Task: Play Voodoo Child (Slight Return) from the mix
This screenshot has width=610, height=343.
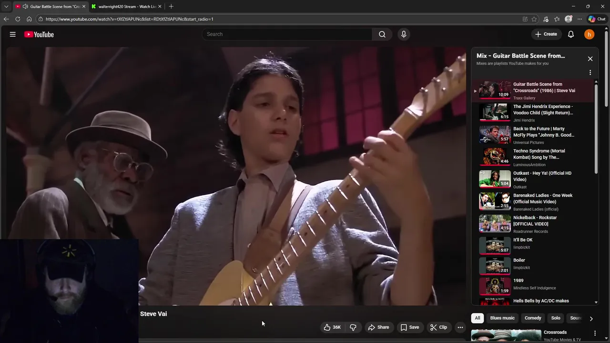Action: coord(534,113)
